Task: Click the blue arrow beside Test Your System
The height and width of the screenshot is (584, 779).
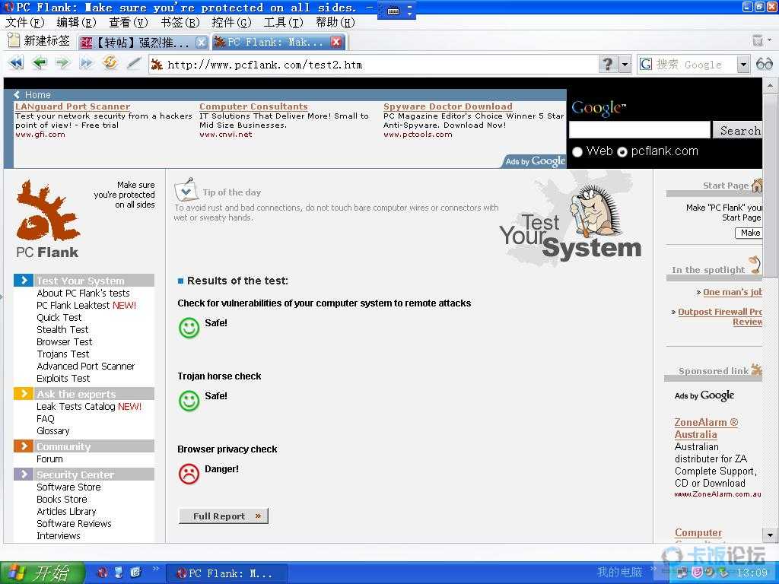Action: click(24, 280)
